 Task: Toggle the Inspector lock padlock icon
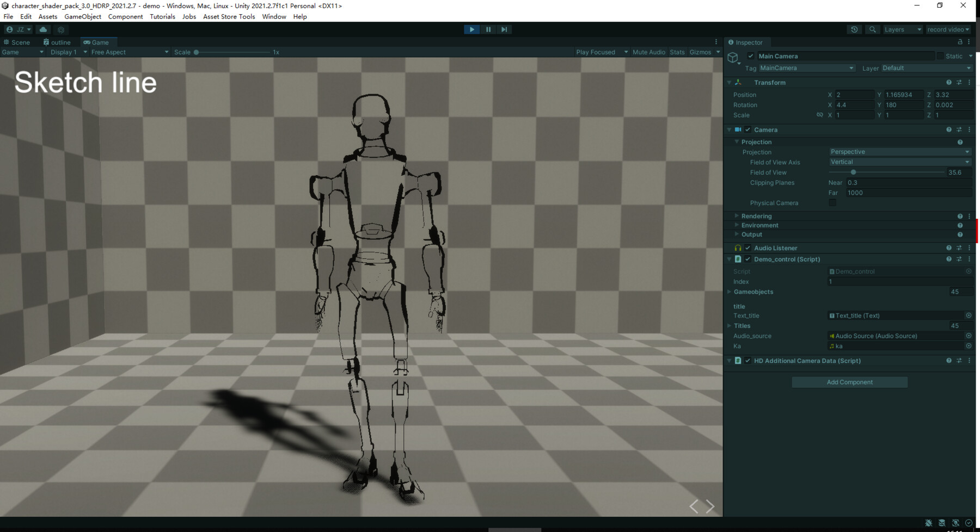pos(960,42)
